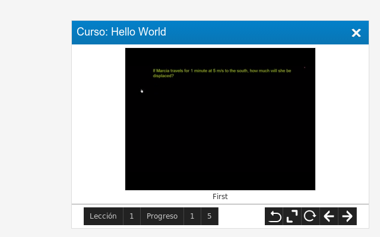Screen dimensions: 380x237
Task: Select the total progress value 5
Action: tap(210, 216)
